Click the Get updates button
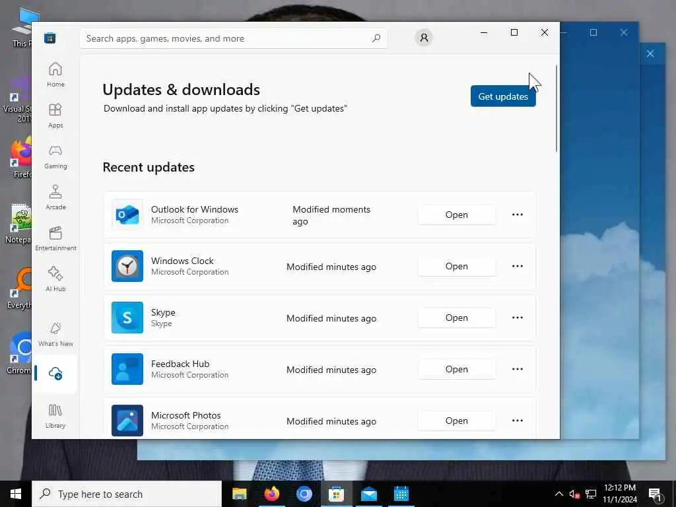Viewport: 676px width, 507px height. [x=503, y=96]
